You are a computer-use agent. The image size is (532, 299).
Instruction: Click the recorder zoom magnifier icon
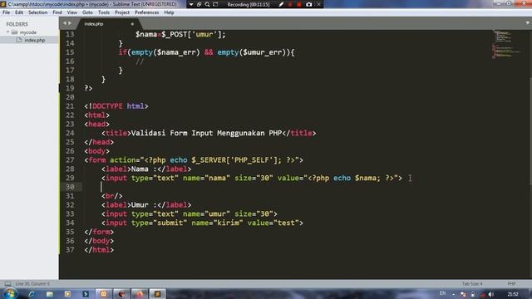pos(207,4)
